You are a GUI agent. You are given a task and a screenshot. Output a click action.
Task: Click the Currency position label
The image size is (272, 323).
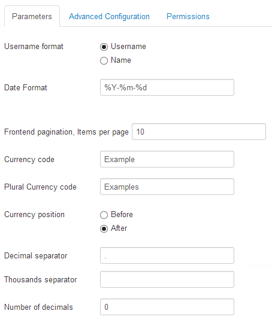pyautogui.click(x=34, y=215)
